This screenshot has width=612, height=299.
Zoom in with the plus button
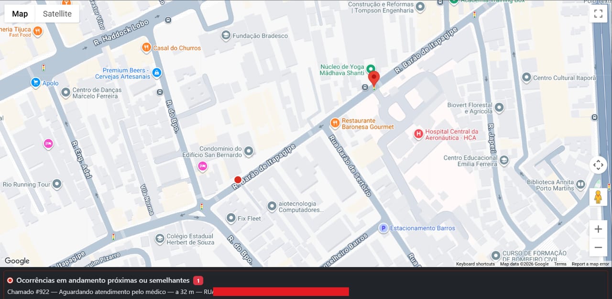(x=598, y=229)
